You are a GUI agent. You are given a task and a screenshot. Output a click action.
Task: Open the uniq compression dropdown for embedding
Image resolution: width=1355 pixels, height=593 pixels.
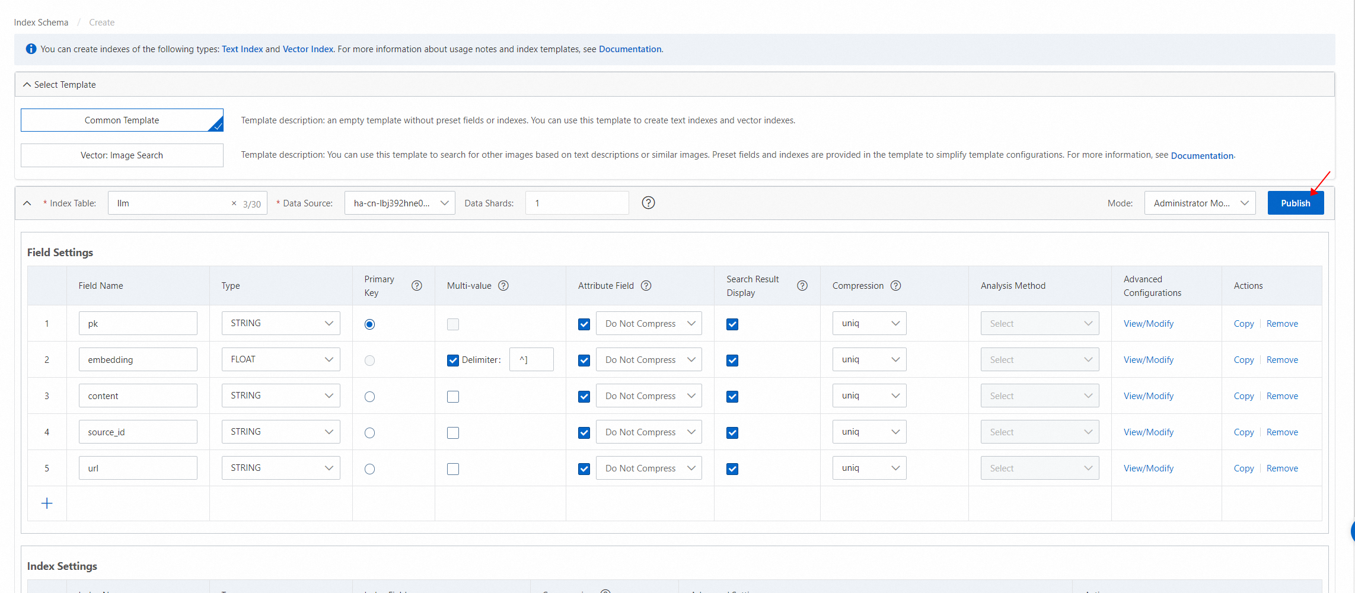[x=869, y=359]
